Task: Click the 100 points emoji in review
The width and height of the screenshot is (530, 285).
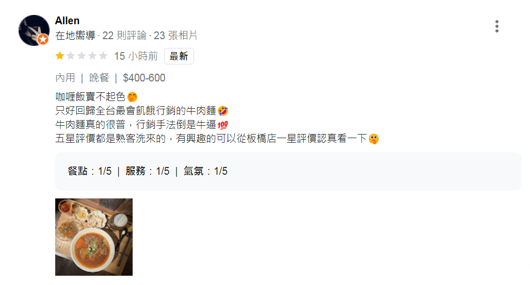Action: [223, 125]
